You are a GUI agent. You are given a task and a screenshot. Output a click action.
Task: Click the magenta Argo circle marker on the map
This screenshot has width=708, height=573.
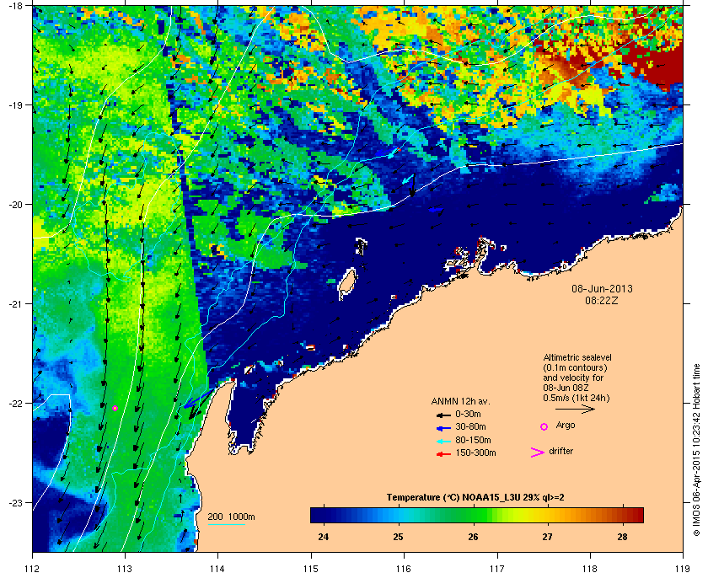click(x=115, y=408)
